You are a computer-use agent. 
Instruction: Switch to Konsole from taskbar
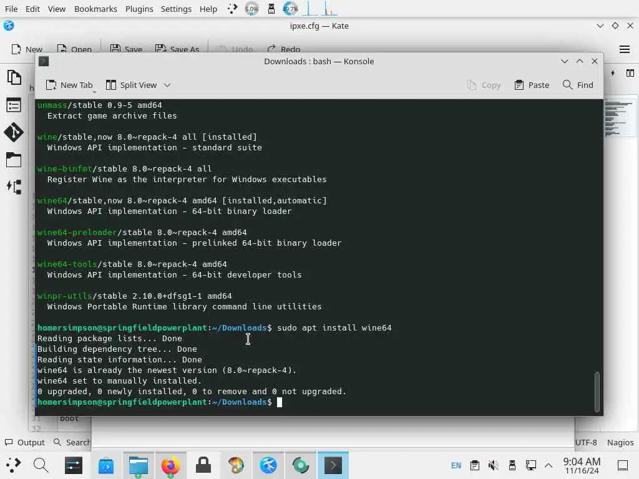[x=333, y=465]
